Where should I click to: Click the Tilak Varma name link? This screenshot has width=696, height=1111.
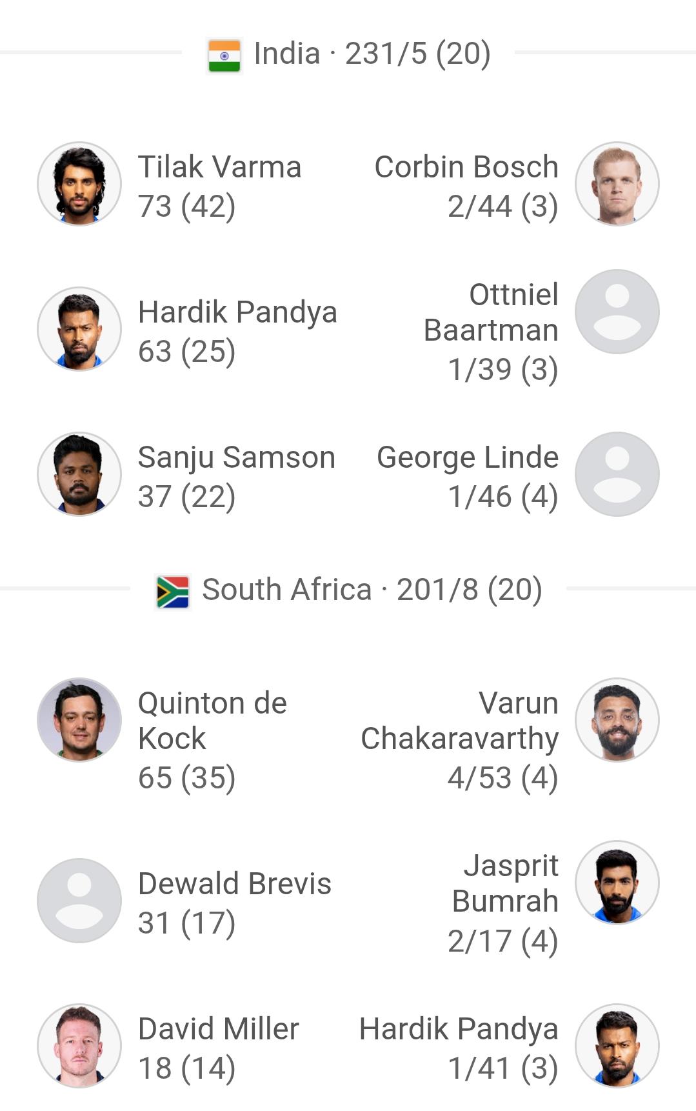click(x=219, y=167)
